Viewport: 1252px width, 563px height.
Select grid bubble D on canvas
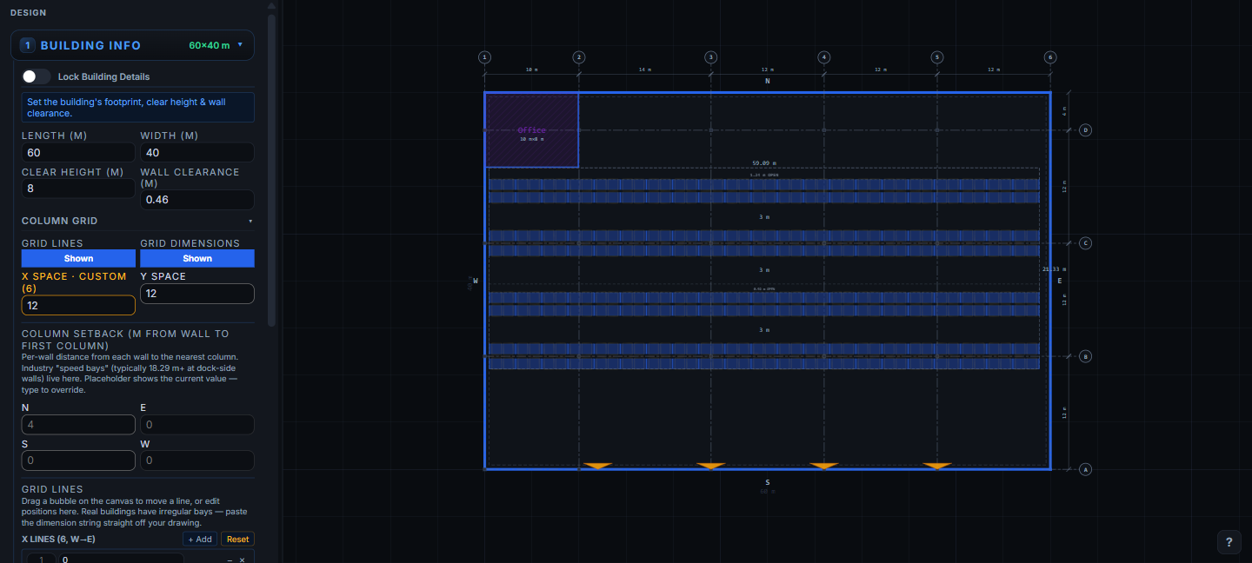1085,130
